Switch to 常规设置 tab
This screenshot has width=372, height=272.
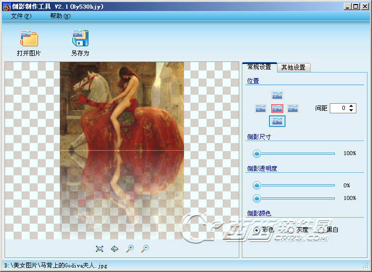[x=259, y=67]
